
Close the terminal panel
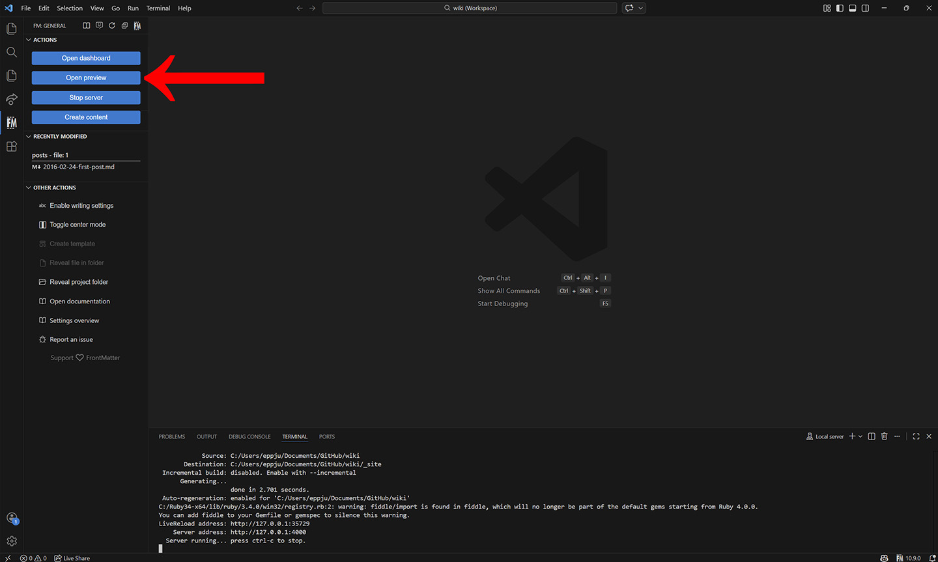(929, 436)
